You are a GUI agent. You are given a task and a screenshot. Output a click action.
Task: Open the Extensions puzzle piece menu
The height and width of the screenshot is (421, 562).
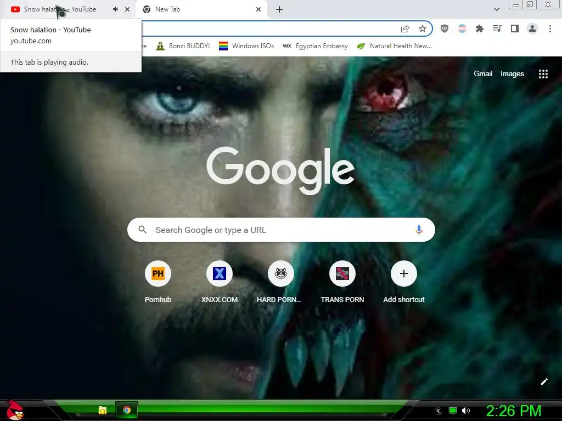(480, 29)
